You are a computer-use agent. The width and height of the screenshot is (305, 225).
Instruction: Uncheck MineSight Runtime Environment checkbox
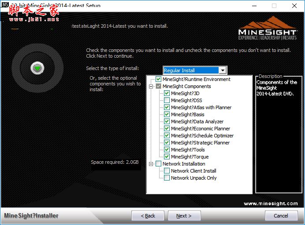click(x=158, y=79)
